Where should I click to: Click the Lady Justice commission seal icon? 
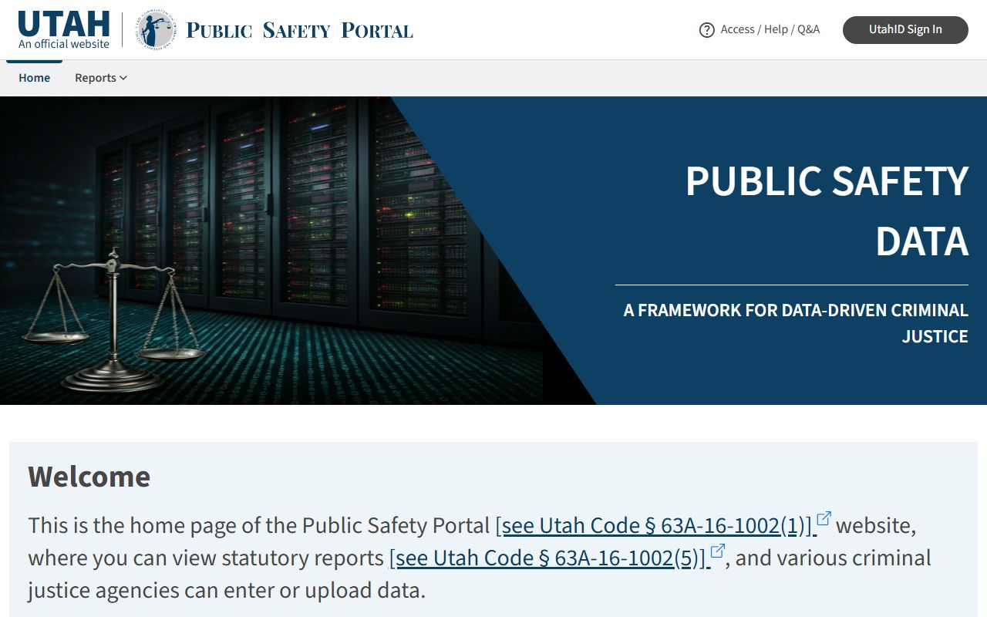156,30
